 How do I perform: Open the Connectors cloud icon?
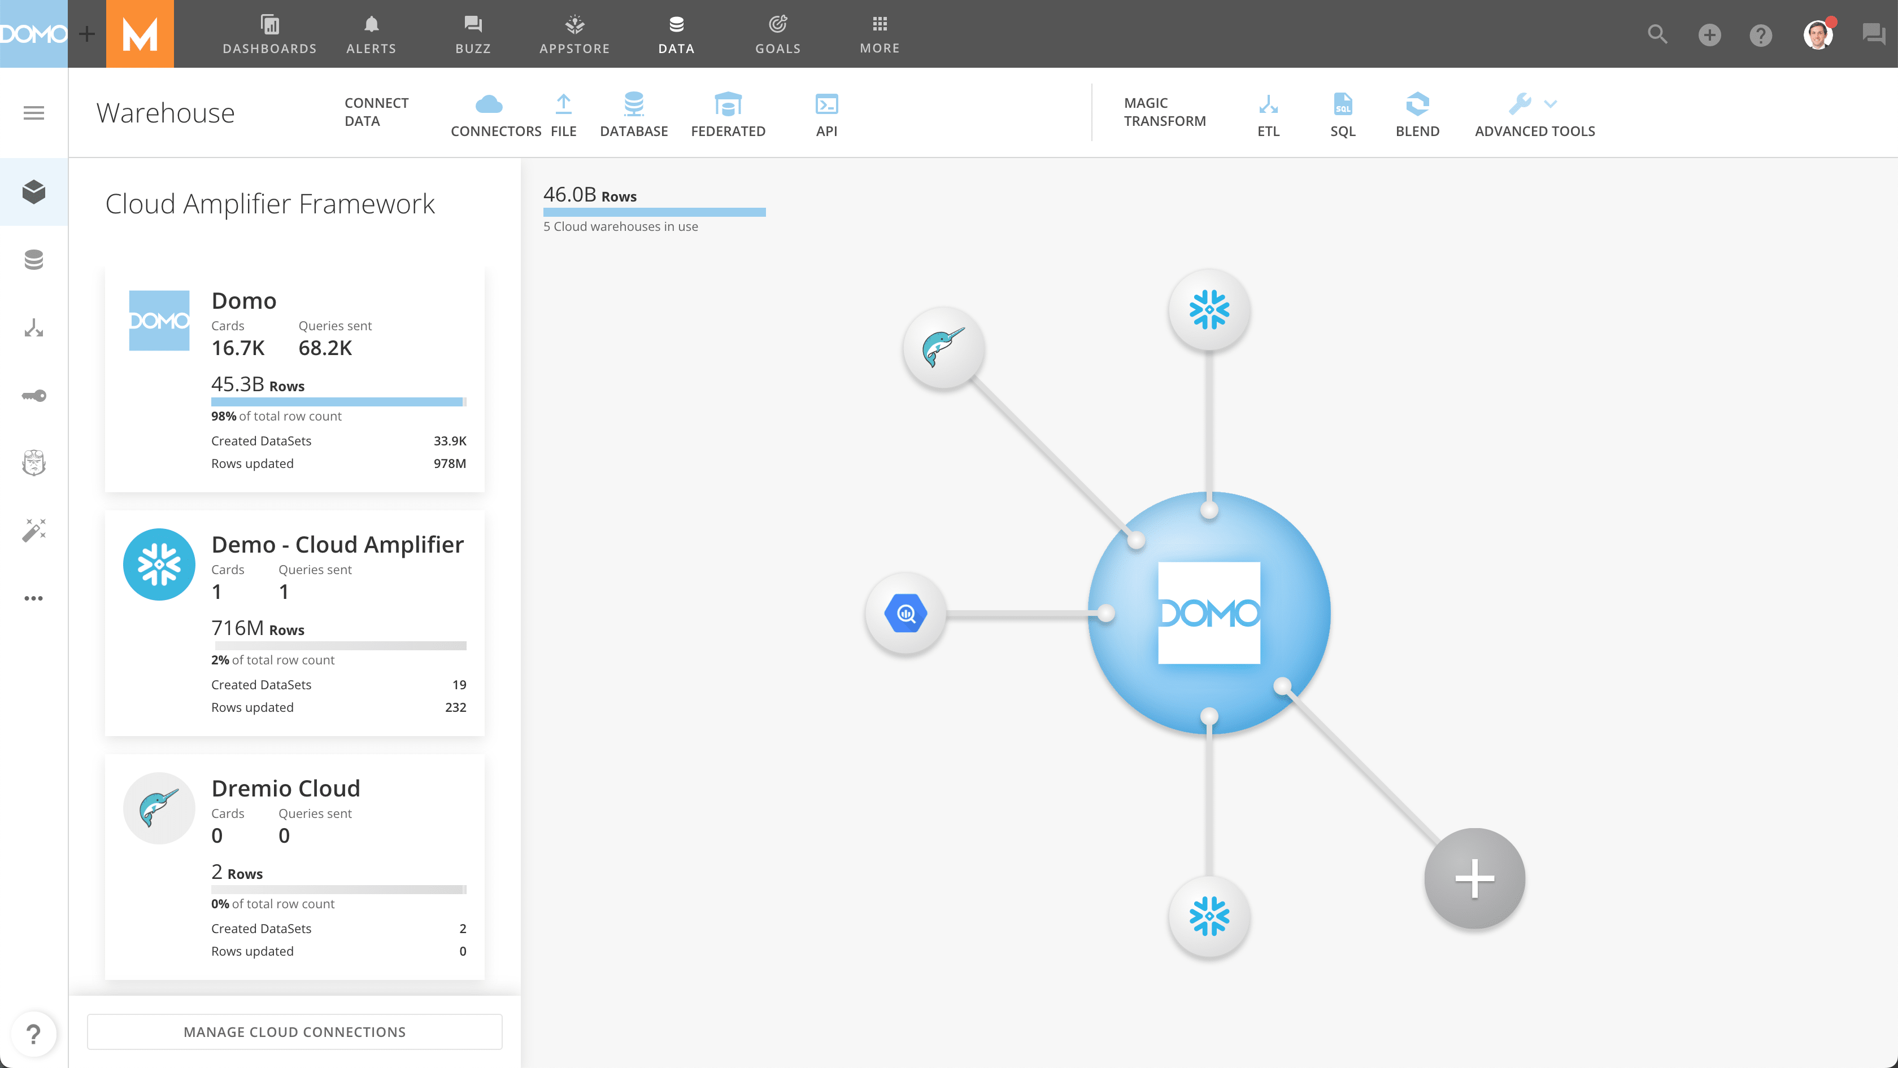click(489, 105)
